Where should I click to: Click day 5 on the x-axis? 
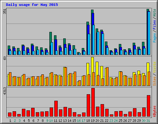(x=29, y=121)
